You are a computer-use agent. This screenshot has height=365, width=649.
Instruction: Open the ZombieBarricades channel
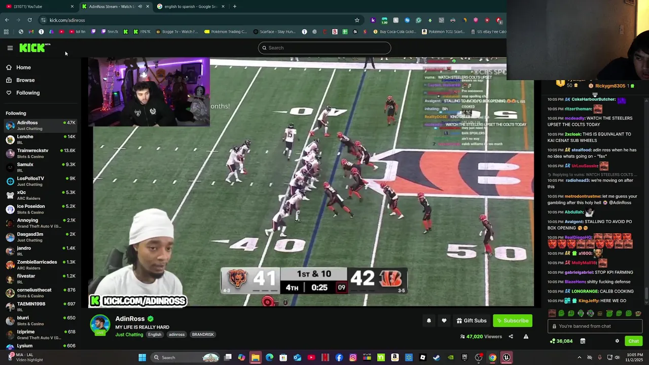click(x=40, y=265)
